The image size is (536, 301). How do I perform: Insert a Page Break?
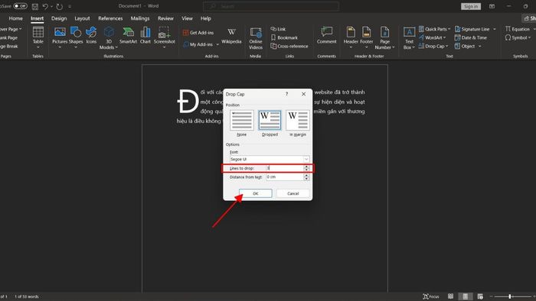(9, 47)
